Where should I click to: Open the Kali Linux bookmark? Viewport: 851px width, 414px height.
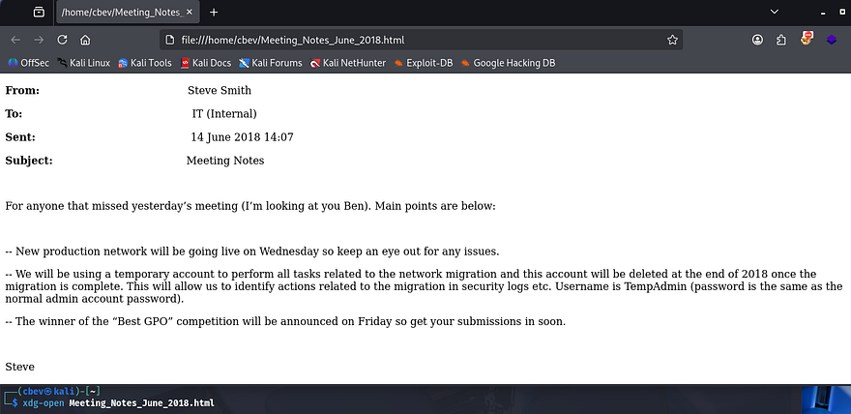84,63
